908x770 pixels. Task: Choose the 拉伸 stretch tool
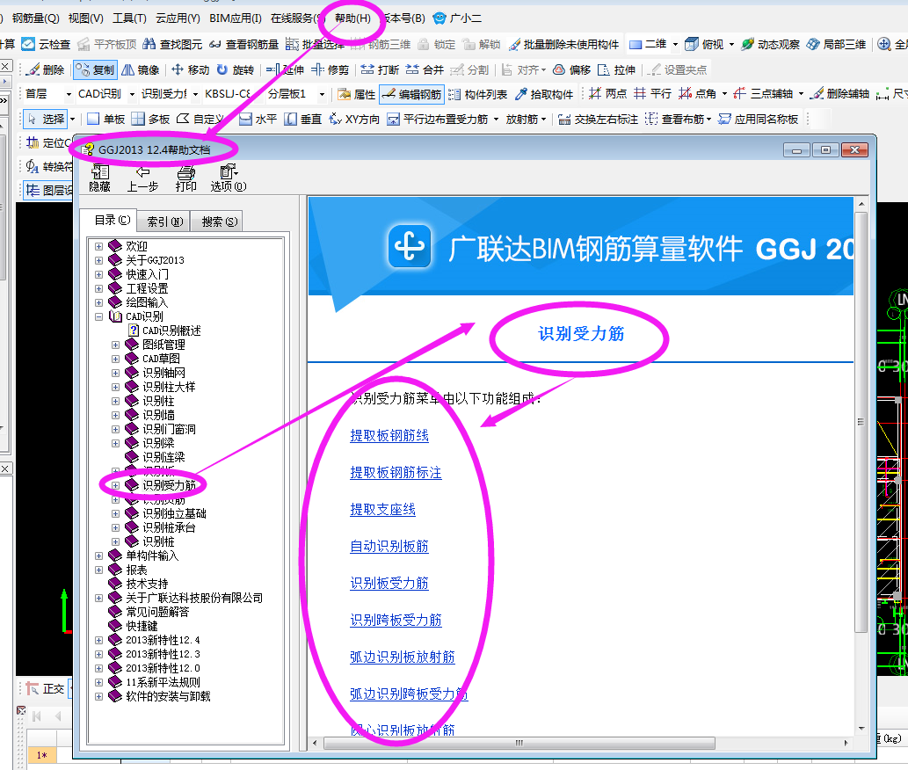coord(616,69)
